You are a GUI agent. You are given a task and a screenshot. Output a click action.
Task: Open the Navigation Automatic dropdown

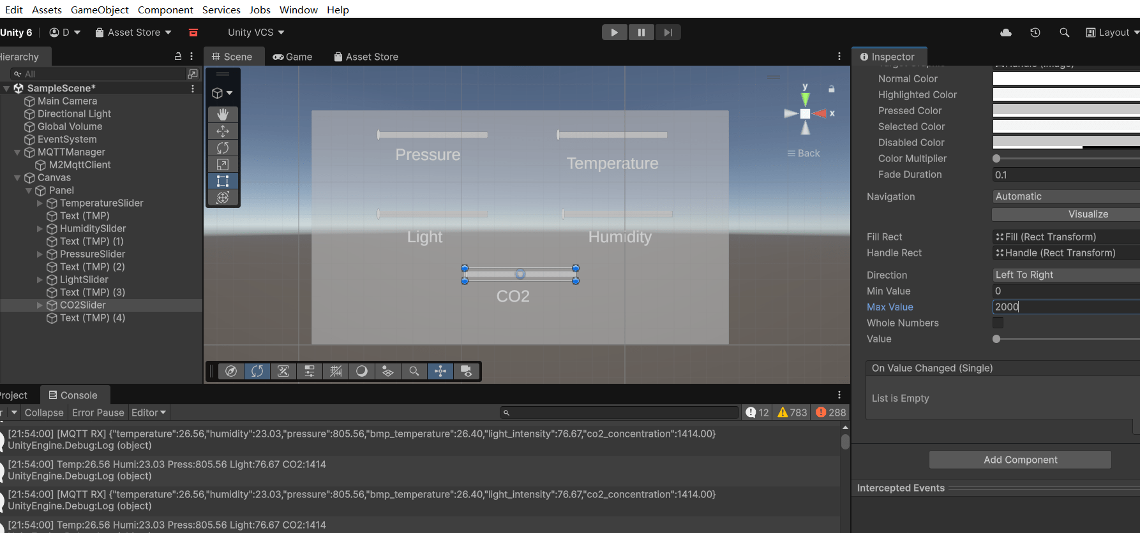1066,196
